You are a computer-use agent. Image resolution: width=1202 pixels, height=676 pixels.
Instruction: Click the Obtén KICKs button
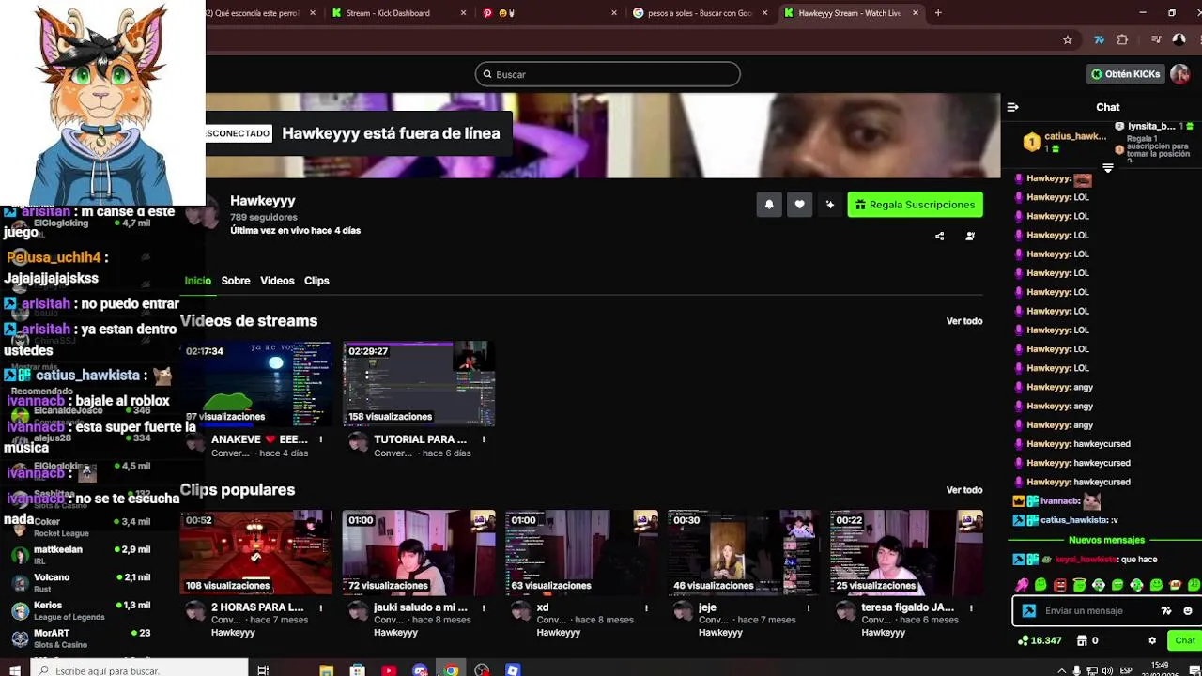point(1125,74)
